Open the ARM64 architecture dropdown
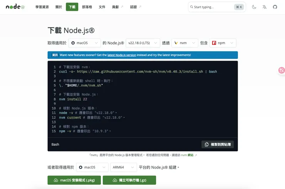This screenshot has width=285, height=189. (x=124, y=167)
